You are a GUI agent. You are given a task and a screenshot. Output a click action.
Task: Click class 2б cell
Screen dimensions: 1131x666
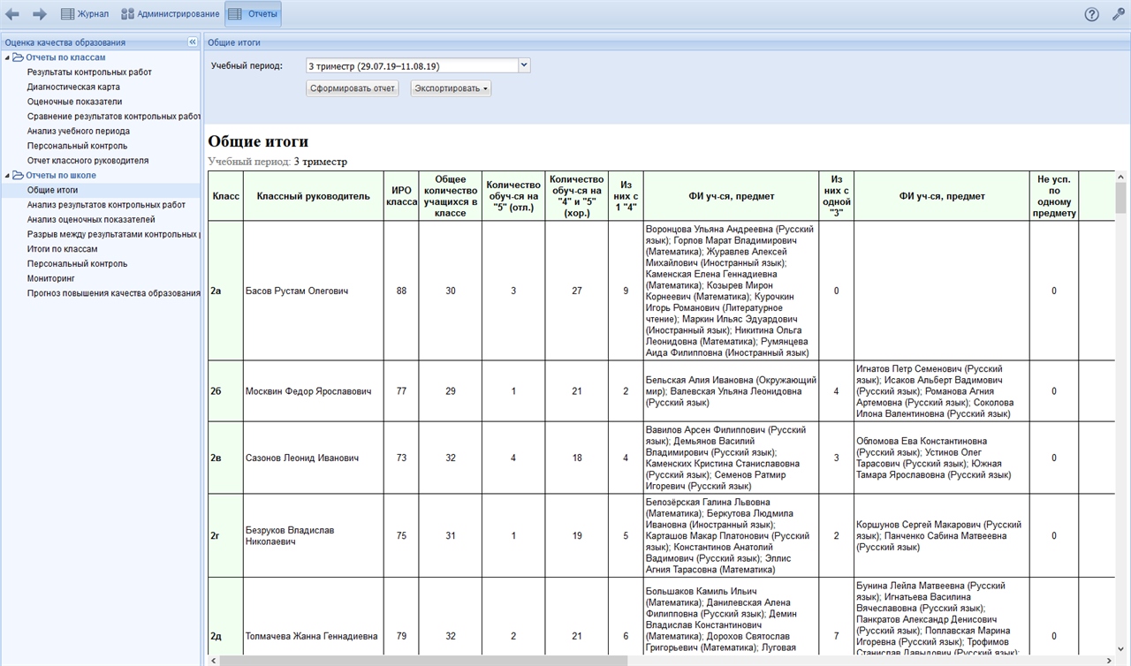pyautogui.click(x=226, y=391)
